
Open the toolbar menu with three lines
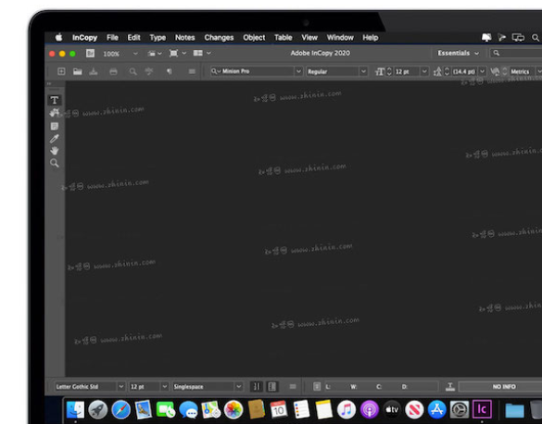point(192,71)
